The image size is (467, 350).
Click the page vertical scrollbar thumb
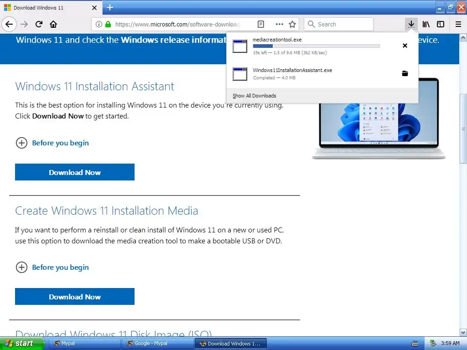click(x=463, y=128)
